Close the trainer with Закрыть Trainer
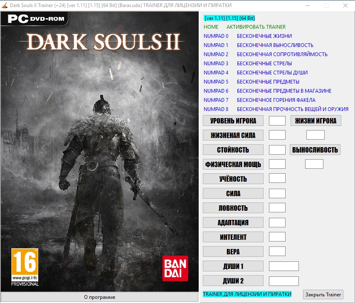 (x=323, y=294)
